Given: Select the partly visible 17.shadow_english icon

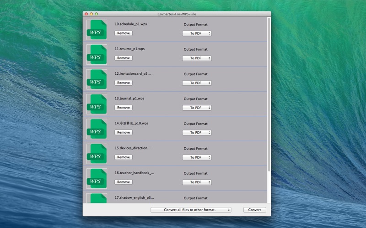Looking at the screenshot, I should [97, 198].
